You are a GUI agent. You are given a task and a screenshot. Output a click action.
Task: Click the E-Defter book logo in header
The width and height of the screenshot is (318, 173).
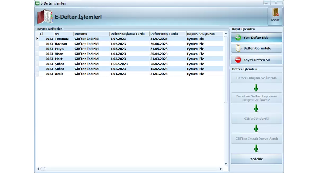[45, 17]
